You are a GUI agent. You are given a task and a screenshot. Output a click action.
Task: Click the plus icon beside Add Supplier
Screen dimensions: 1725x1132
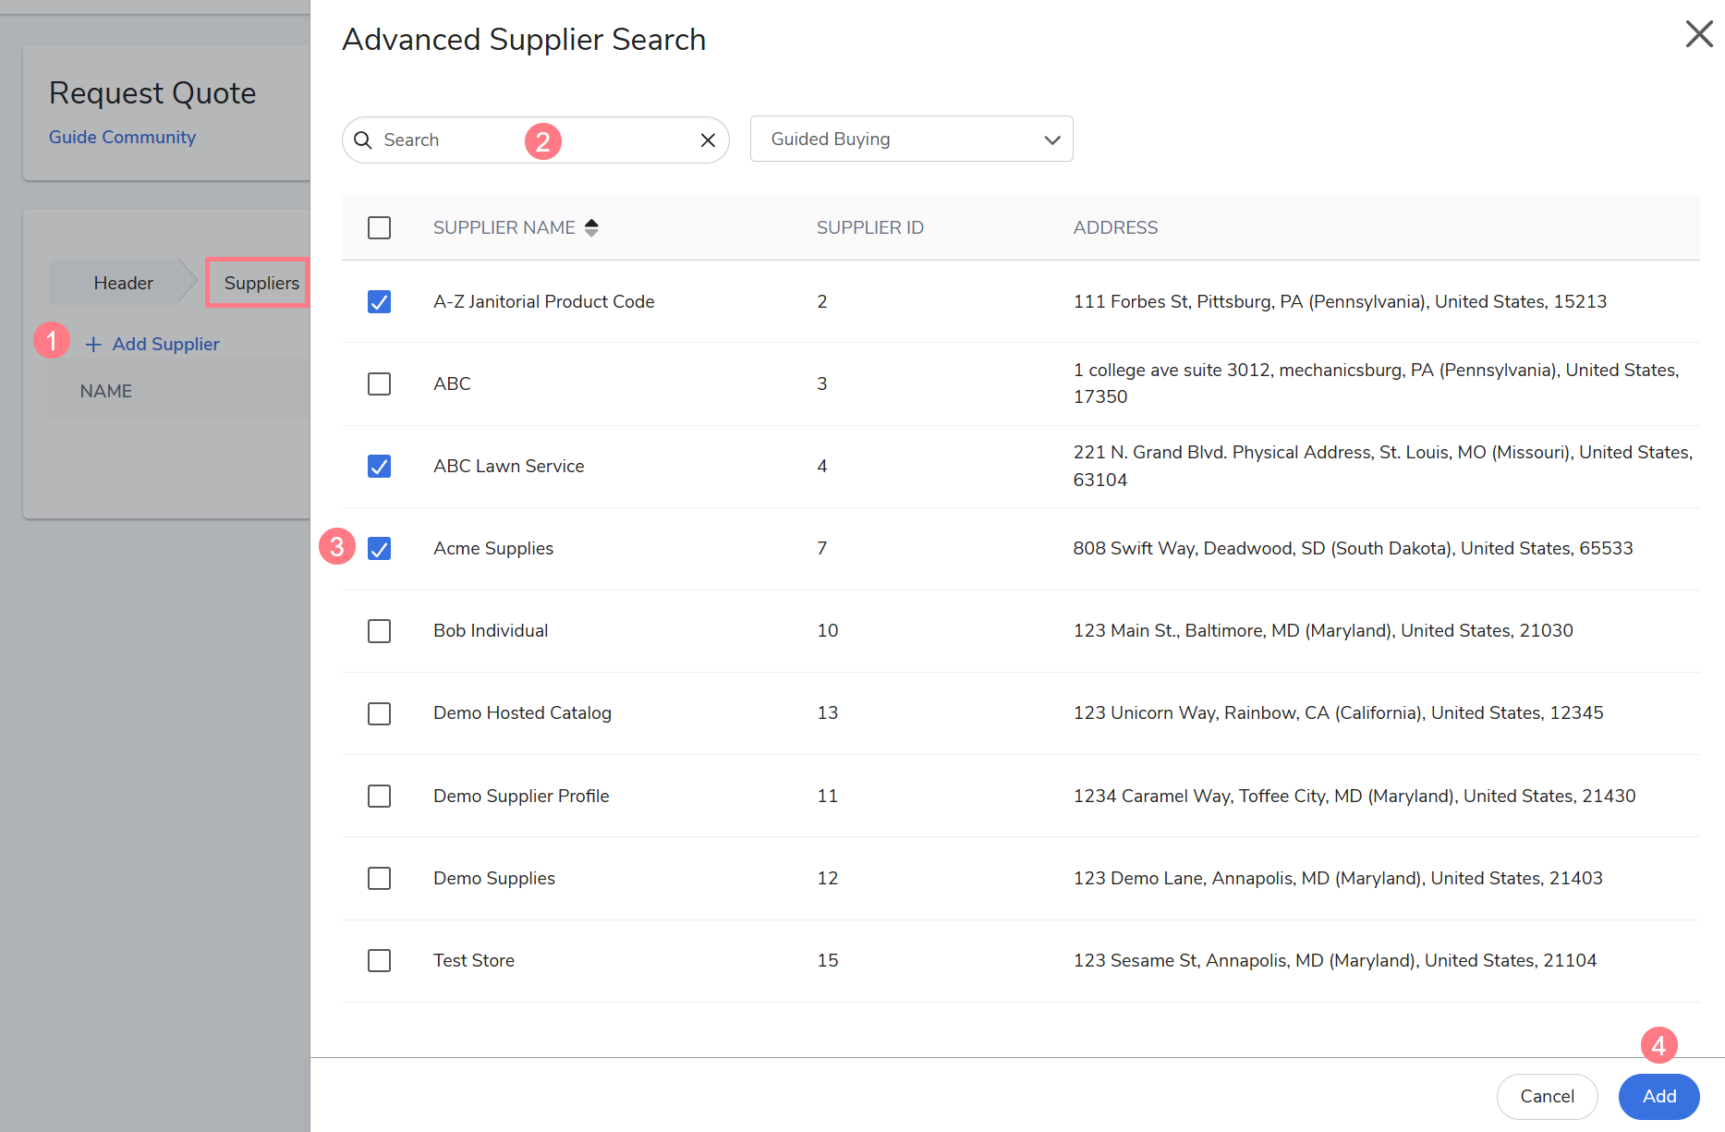click(93, 345)
